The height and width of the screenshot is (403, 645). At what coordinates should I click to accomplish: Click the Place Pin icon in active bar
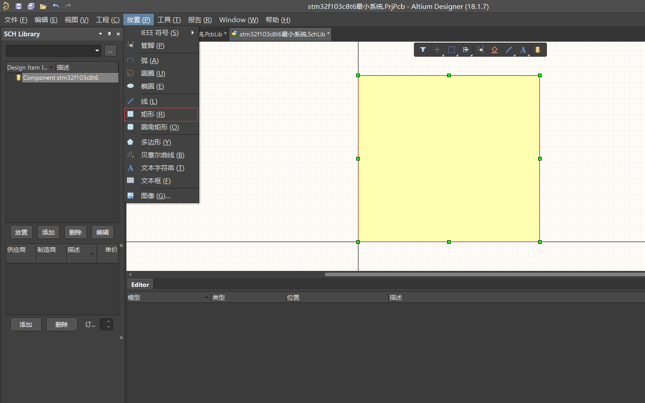pos(480,50)
